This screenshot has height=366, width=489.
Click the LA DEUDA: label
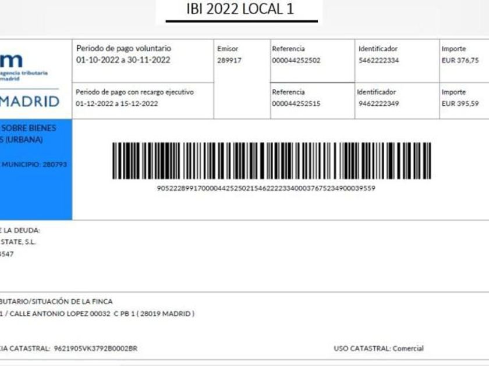click(x=22, y=230)
